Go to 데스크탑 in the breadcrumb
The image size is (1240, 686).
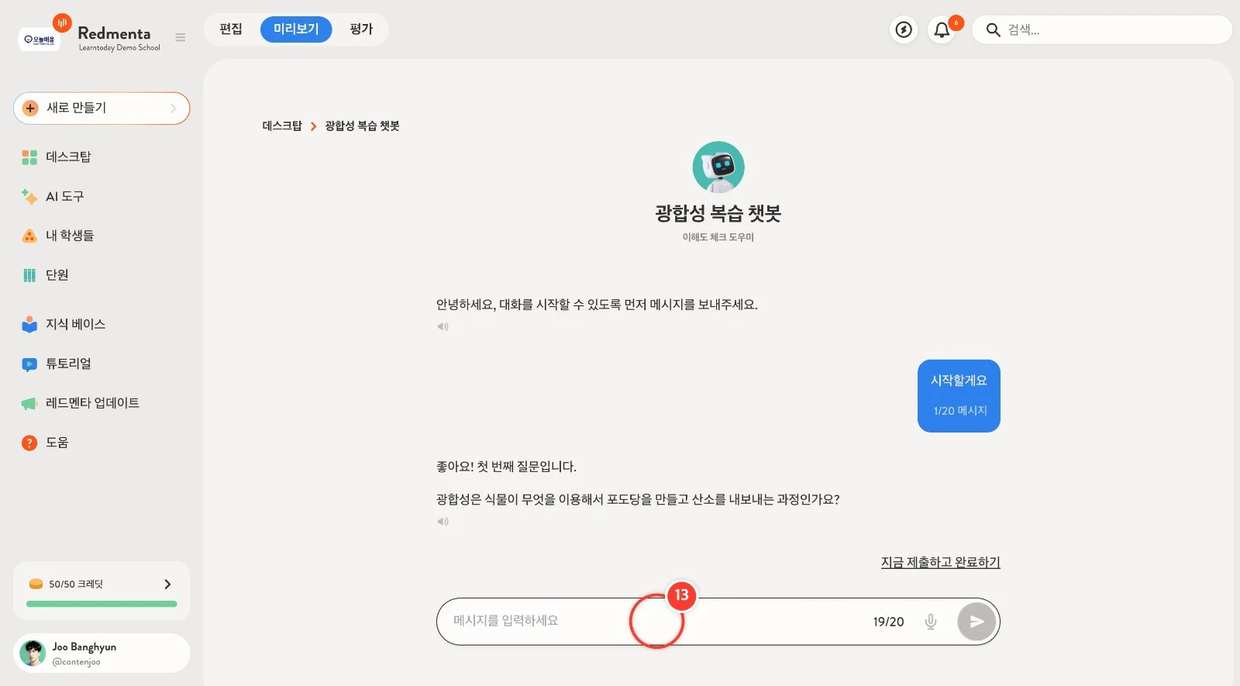click(282, 126)
